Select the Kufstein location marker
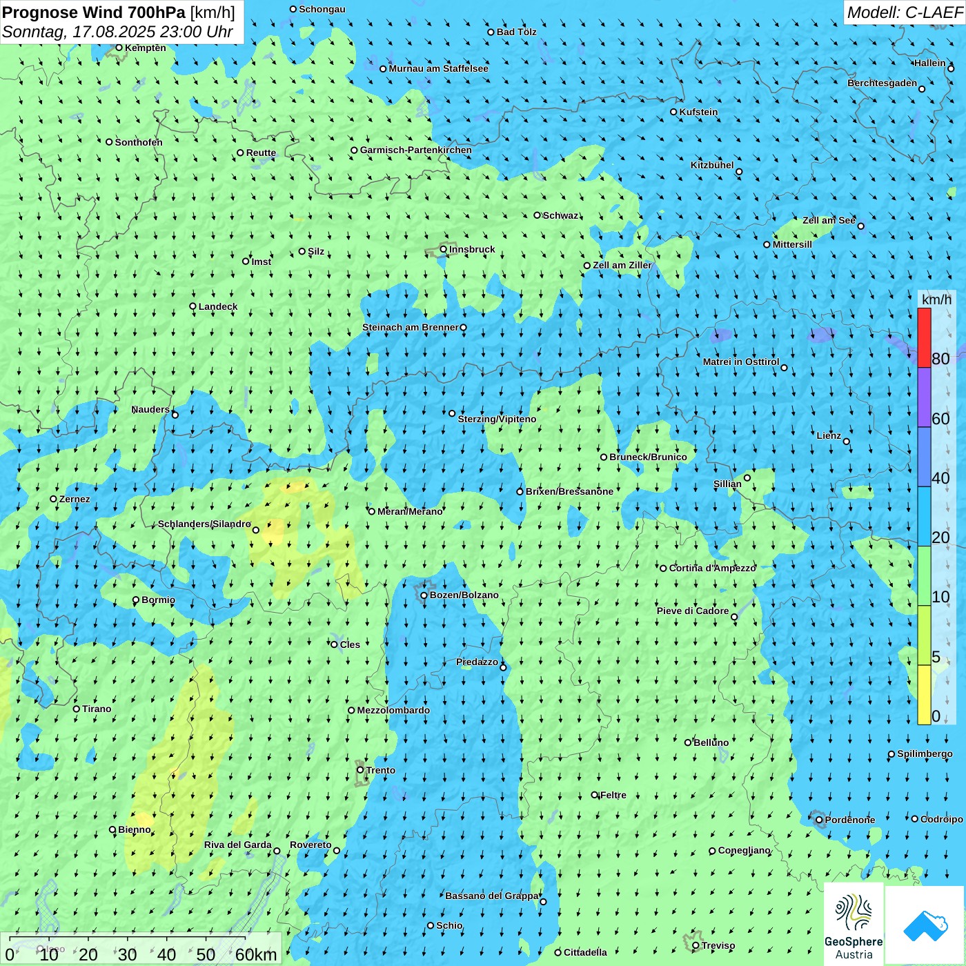The height and width of the screenshot is (966, 966). pos(674,112)
